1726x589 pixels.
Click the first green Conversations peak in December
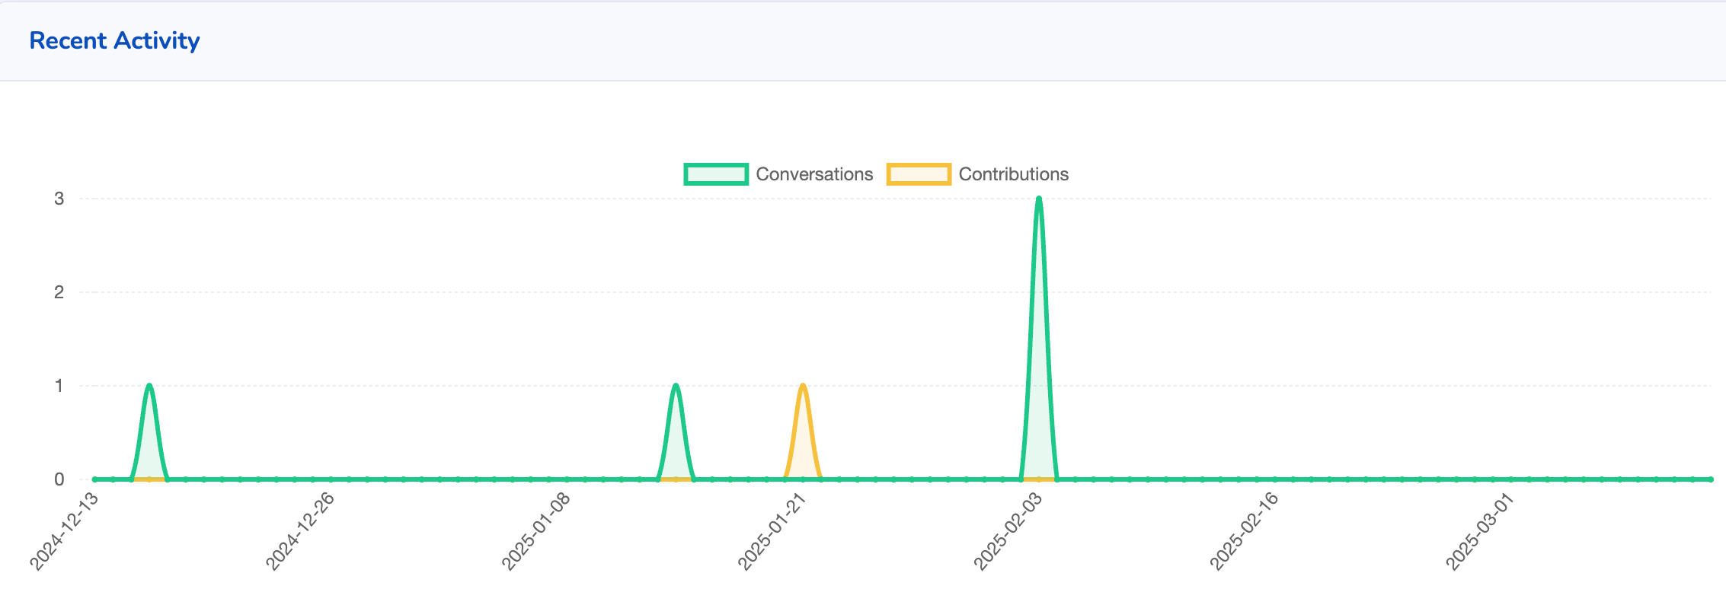(149, 386)
